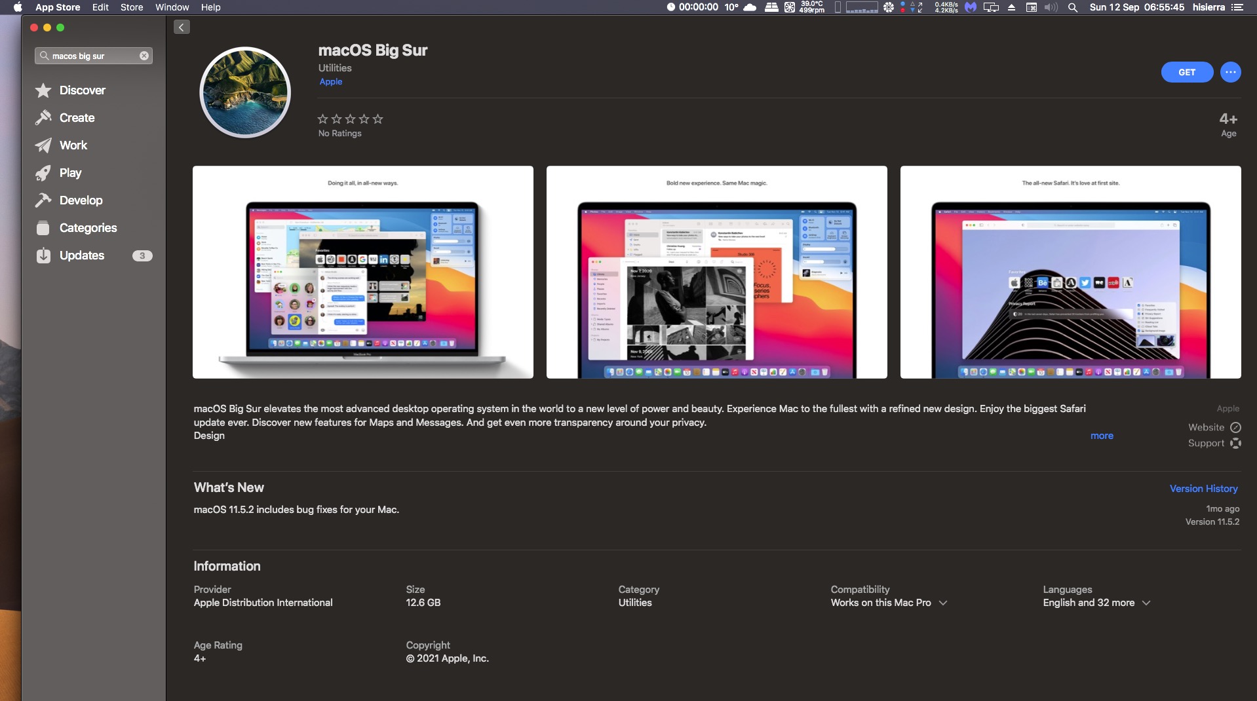The image size is (1257, 701).
Task: Click the date and time in menu bar
Action: tap(1136, 7)
